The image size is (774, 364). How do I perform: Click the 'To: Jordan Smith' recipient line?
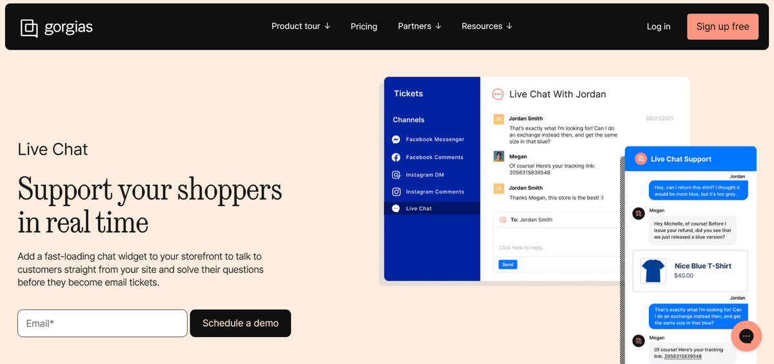(531, 220)
